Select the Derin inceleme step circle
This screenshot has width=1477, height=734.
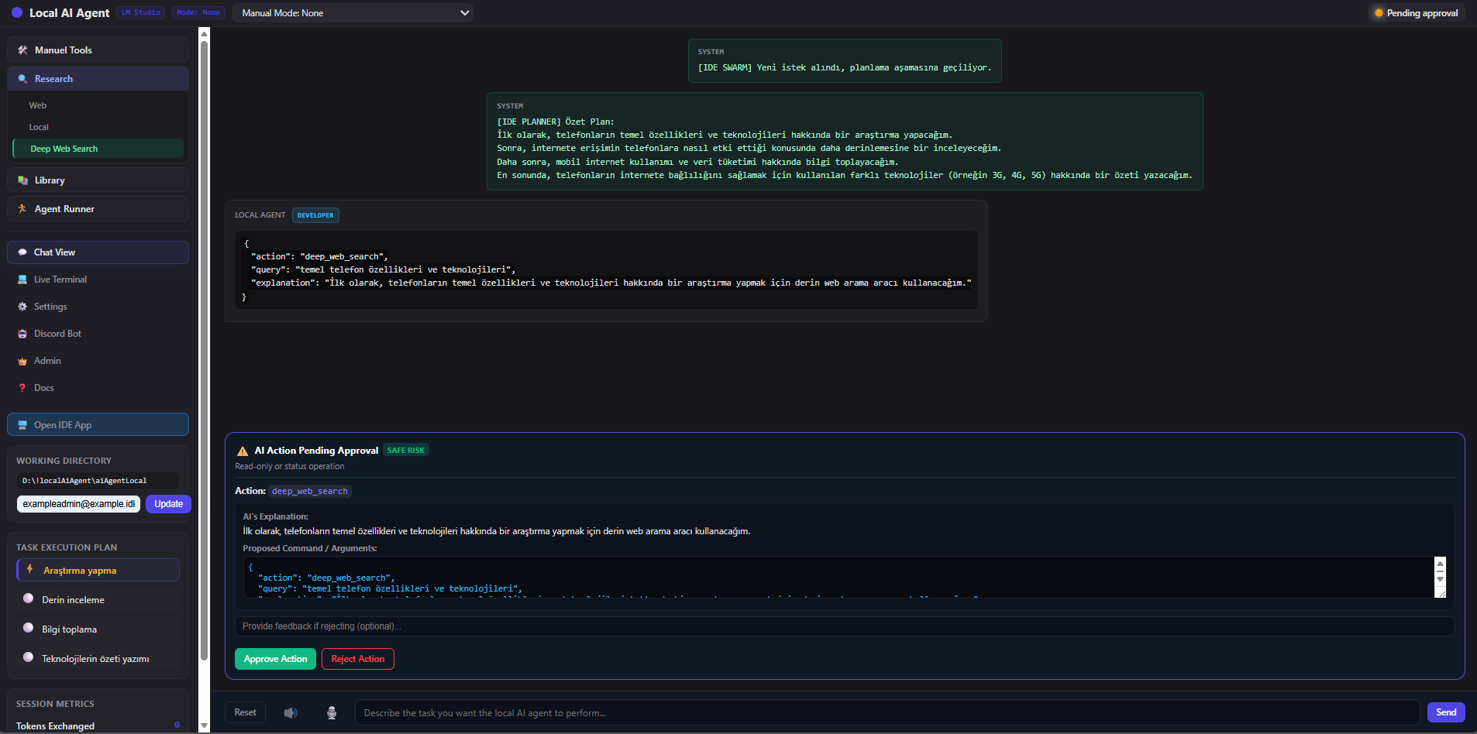click(29, 599)
